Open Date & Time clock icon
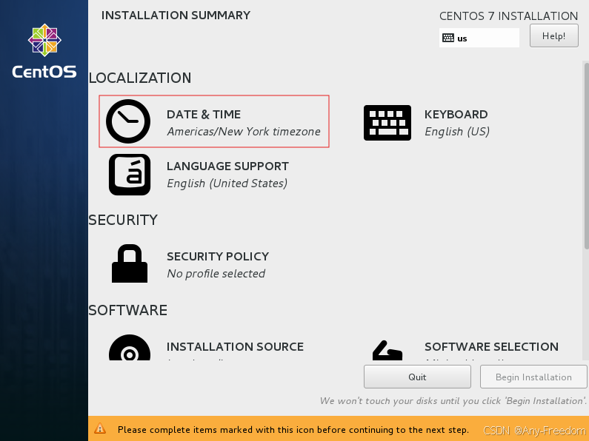 [128, 121]
